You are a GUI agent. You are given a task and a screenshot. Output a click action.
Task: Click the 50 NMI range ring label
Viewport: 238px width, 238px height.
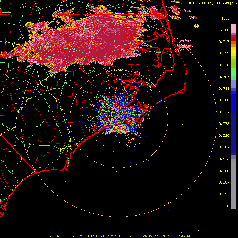coord(119,70)
